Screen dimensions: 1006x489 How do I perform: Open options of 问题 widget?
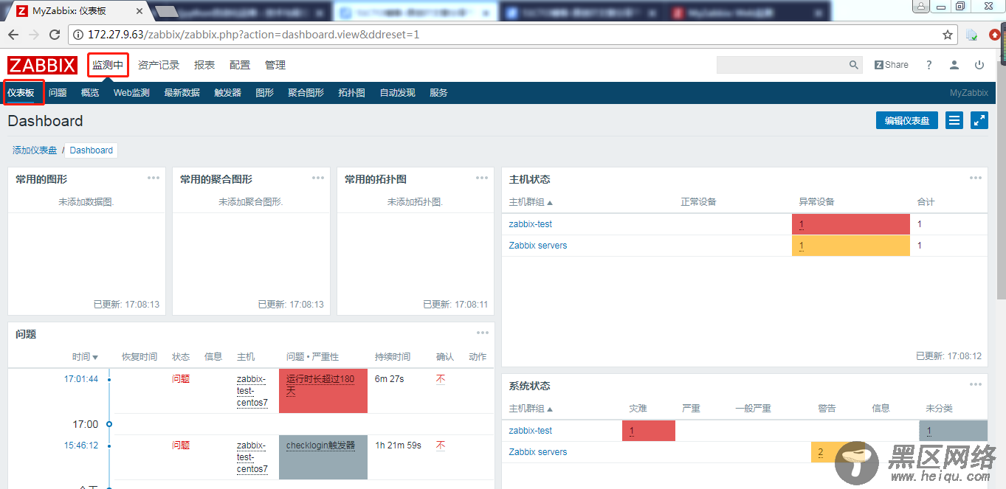[483, 333]
